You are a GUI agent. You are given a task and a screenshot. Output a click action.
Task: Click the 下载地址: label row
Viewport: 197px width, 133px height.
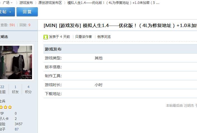pos(120,94)
